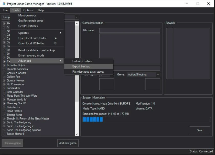Select Probotector in game list
This screenshot has width=215, height=155.
coord(13,107)
